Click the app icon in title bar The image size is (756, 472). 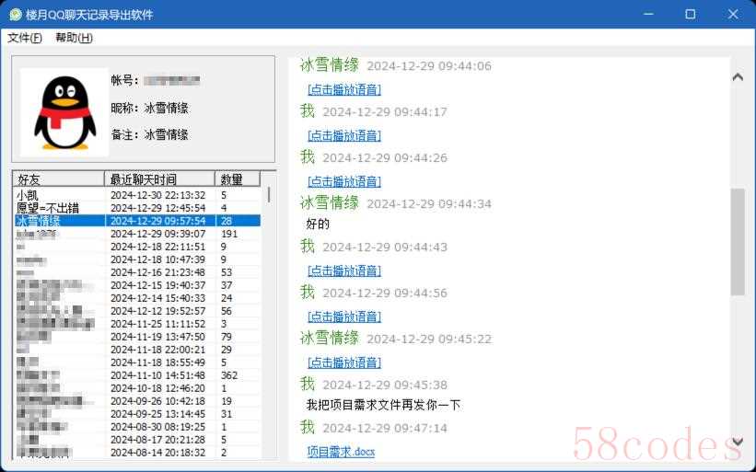[x=15, y=15]
